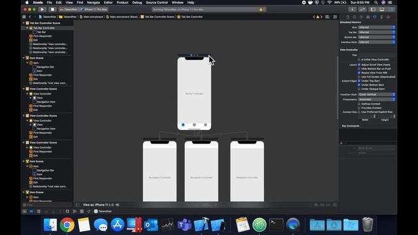Select the Size inspector icon
Image resolution: width=418 pixels, height=235 pixels.
381,17
